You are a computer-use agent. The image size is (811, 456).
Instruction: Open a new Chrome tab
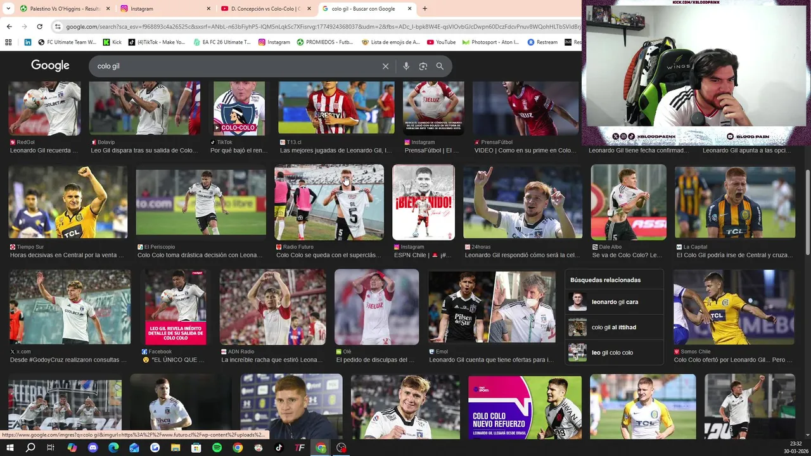425,9
